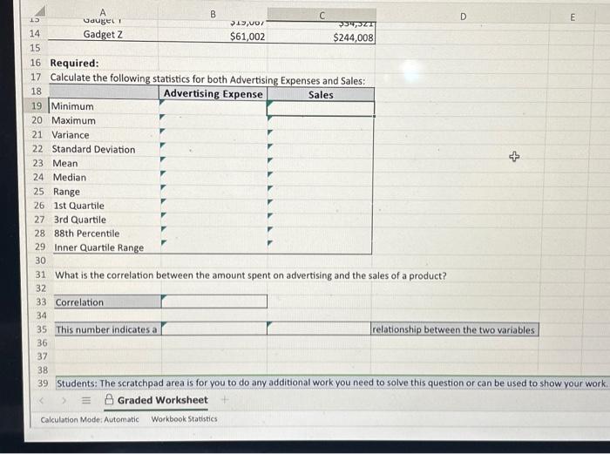Click the Correlation answer cell

coord(214,302)
